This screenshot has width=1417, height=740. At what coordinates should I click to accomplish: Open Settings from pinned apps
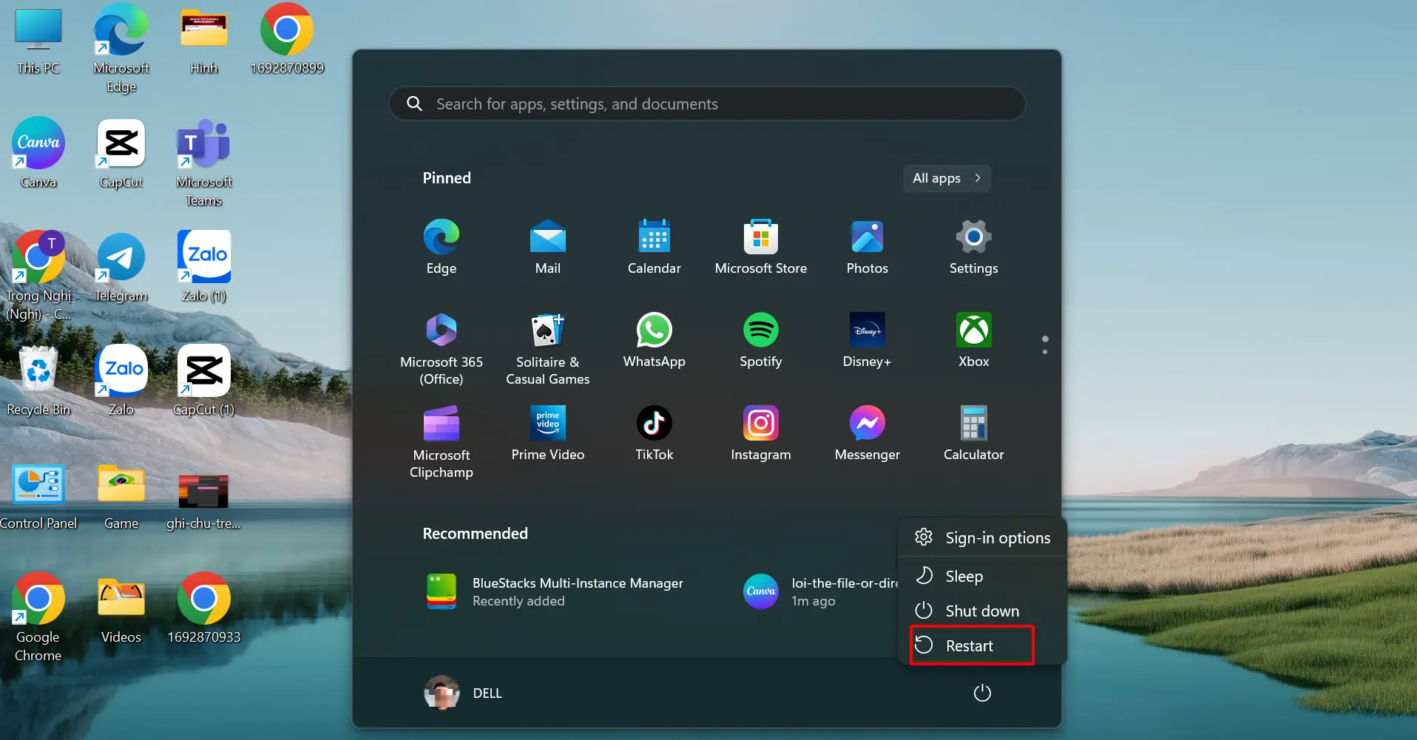(974, 247)
